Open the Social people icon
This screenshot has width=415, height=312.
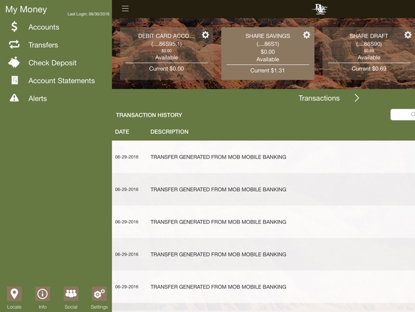(x=71, y=294)
